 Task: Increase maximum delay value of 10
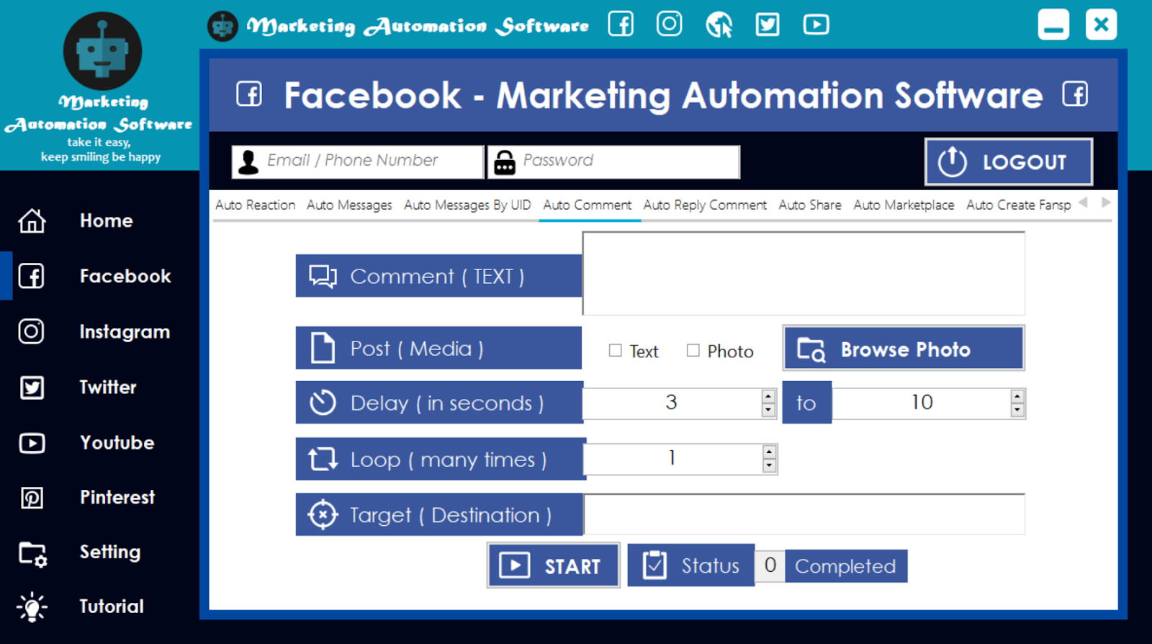pyautogui.click(x=1017, y=396)
